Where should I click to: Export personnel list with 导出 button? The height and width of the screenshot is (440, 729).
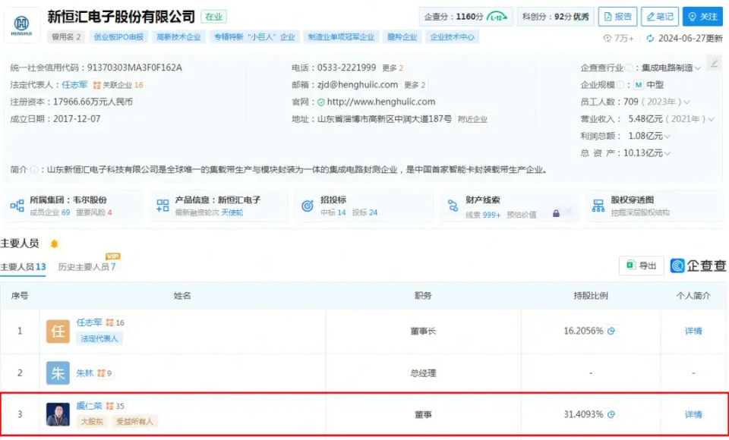click(641, 266)
